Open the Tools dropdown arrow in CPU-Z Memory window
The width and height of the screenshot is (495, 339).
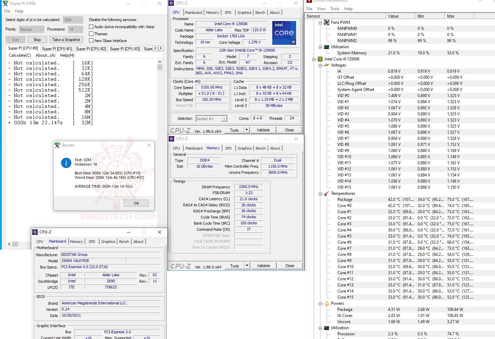[247, 266]
